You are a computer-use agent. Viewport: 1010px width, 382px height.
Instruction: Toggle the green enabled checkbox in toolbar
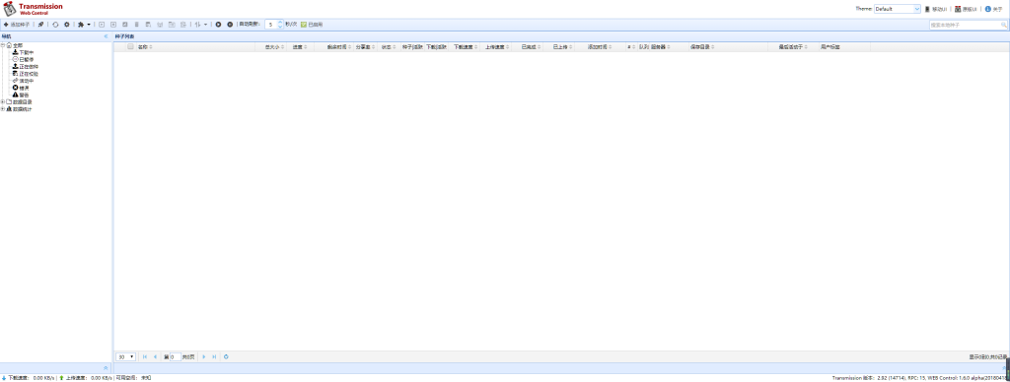click(x=304, y=25)
